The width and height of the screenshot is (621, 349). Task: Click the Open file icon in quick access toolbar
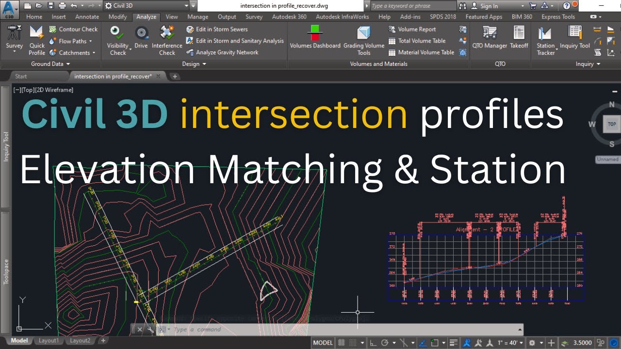[39, 6]
